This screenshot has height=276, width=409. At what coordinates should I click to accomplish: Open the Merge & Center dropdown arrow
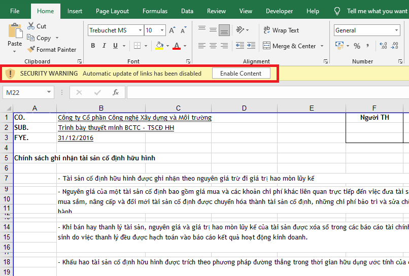click(321, 46)
